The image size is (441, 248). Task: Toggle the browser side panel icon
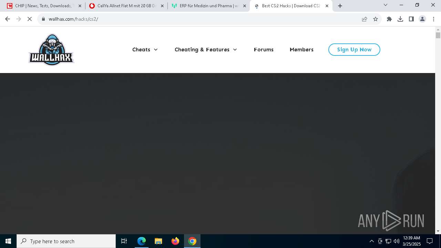coord(411,19)
